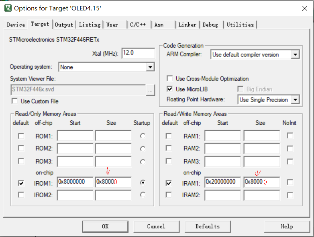Viewport: 314px width, 237px height.
Task: Enable NoInit for IRAM2
Action: point(290,195)
